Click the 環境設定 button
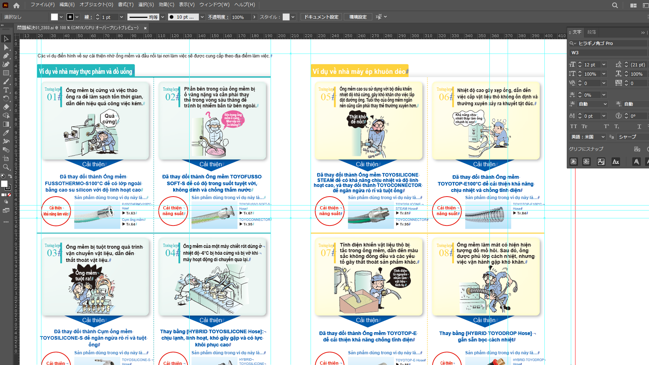The height and width of the screenshot is (365, 649). pos(358,17)
